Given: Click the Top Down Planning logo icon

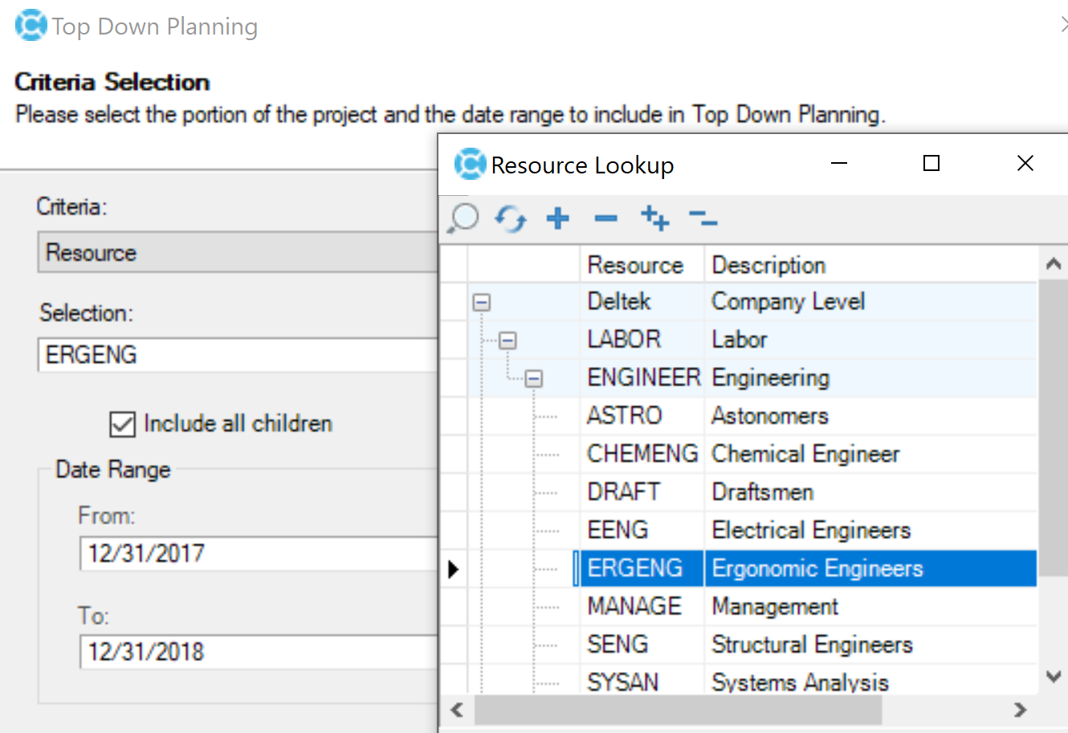Looking at the screenshot, I should pyautogui.click(x=31, y=26).
